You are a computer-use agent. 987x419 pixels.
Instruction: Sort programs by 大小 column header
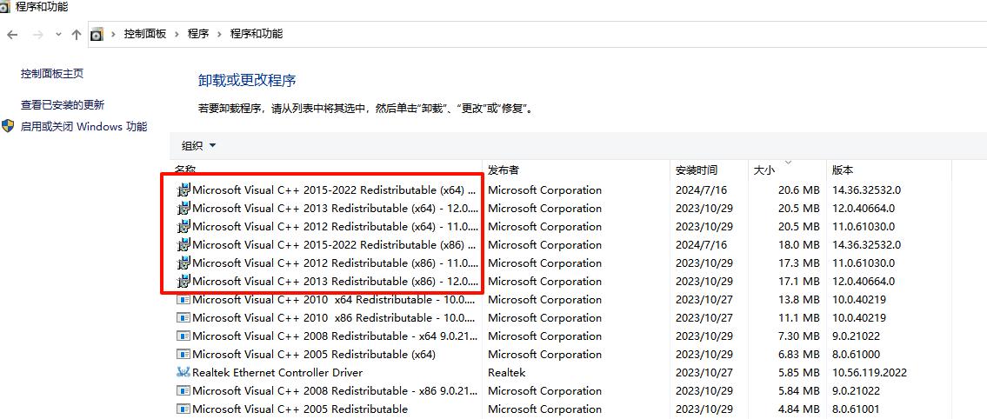tap(764, 170)
